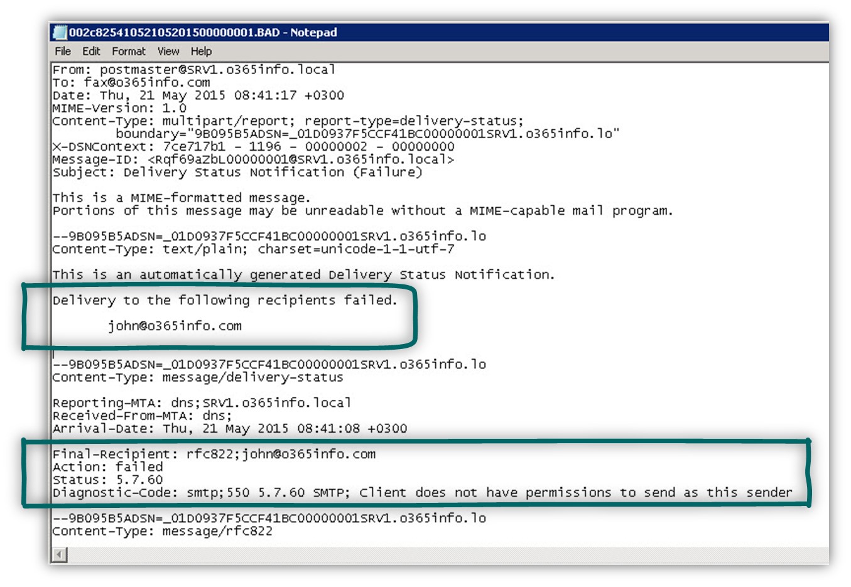Click the Action: failed line
Viewport: 851px width, 587px height.
[107, 467]
